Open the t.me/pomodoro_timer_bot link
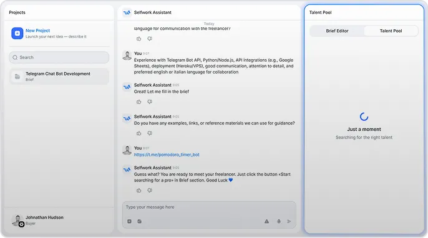This screenshot has height=238, width=428. [167, 155]
